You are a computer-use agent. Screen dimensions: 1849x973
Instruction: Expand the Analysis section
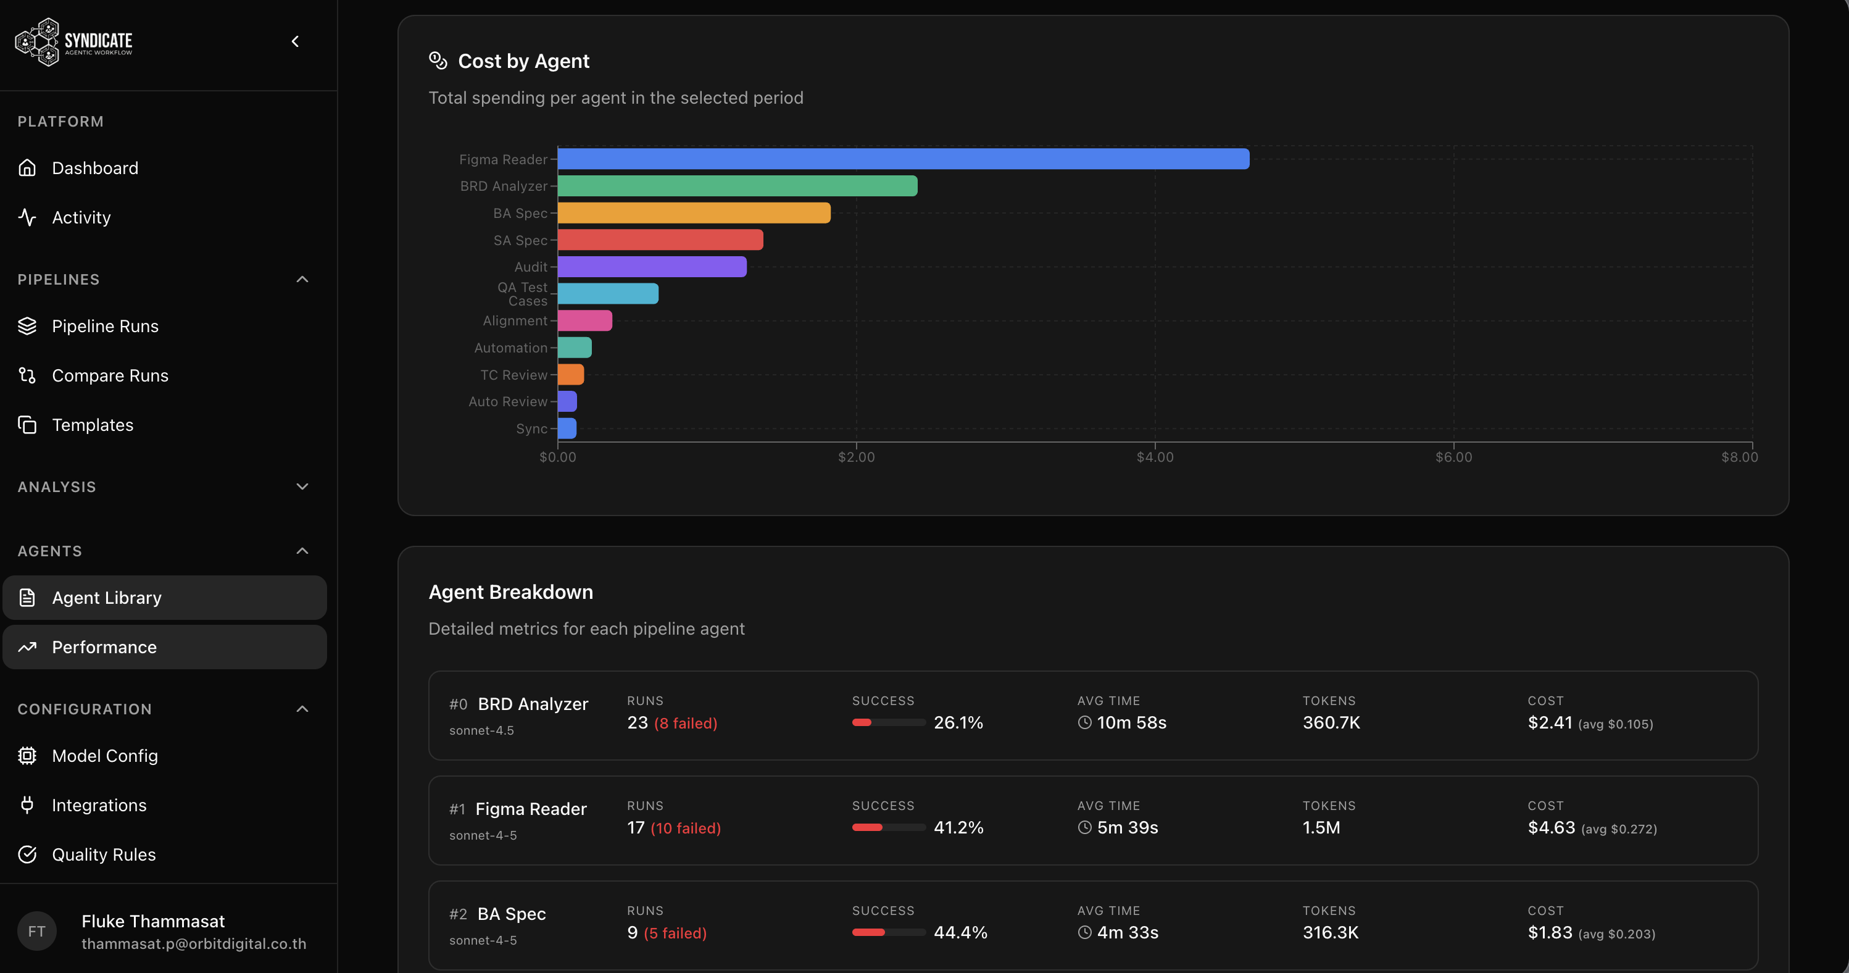click(x=302, y=487)
